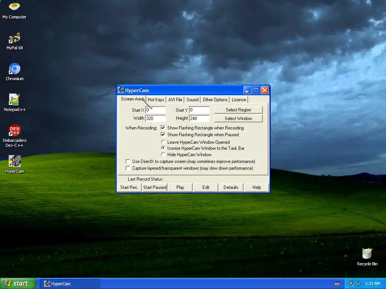Click the Start Y input field
The width and height of the screenshot is (386, 289).
[199, 110]
